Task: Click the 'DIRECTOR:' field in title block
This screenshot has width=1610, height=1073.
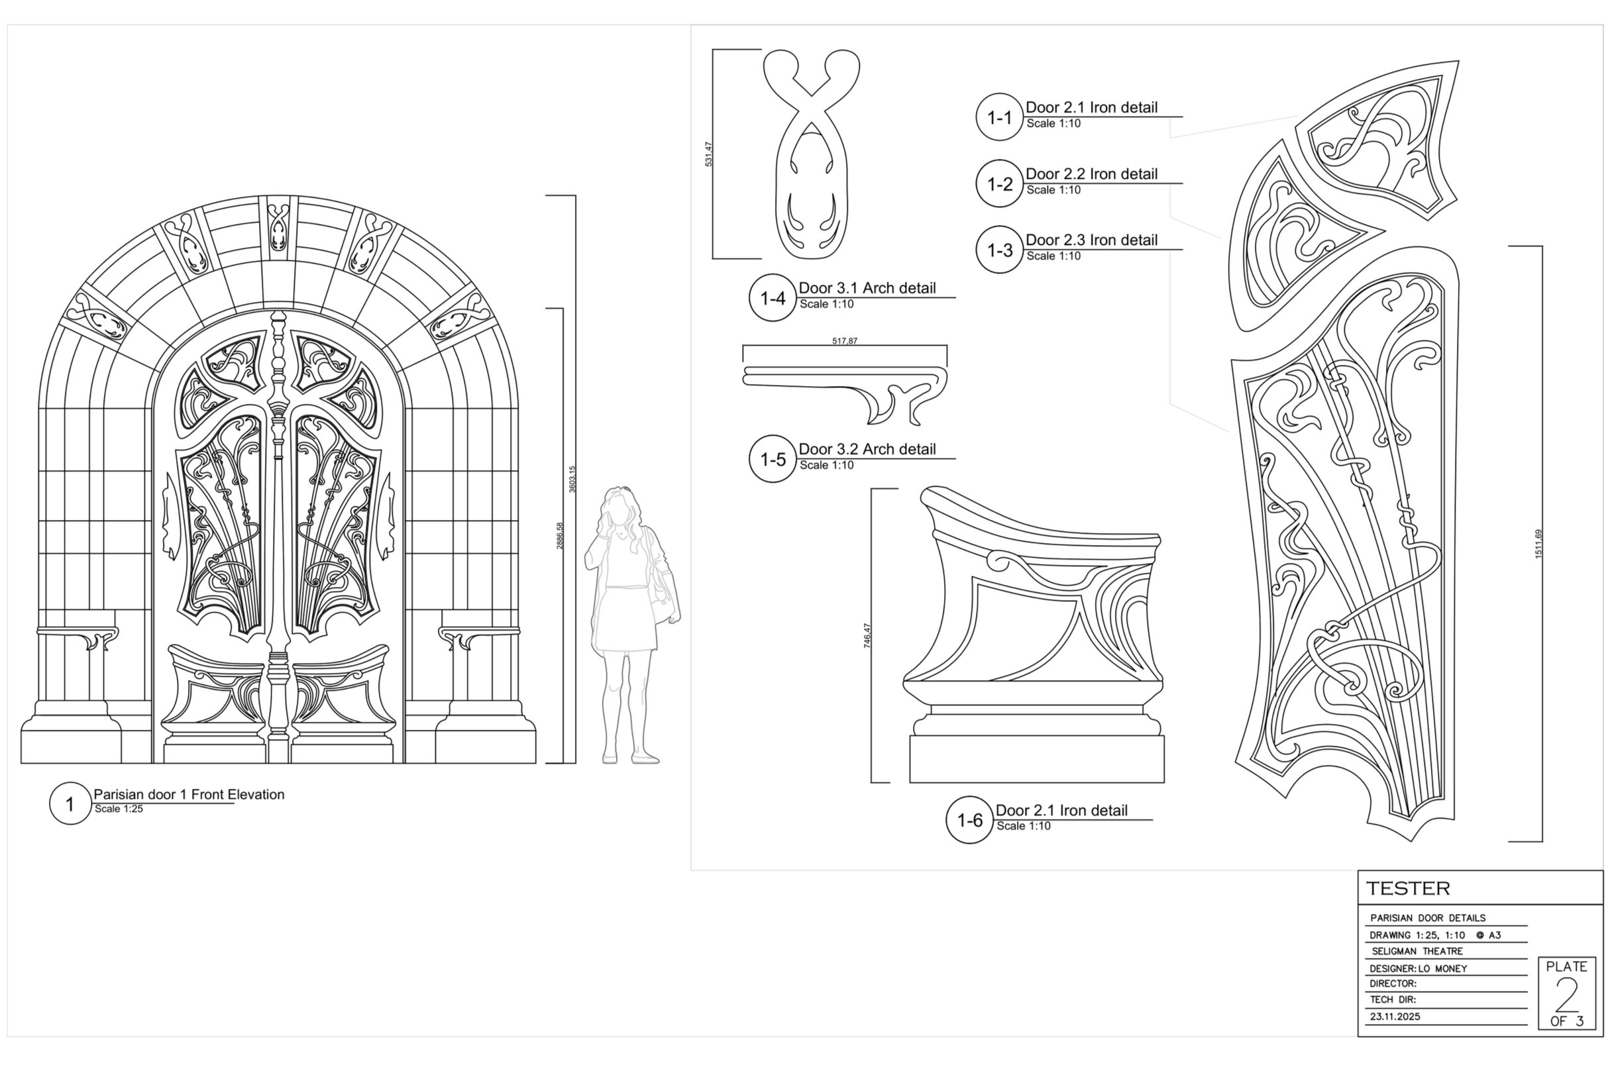Action: (1392, 984)
